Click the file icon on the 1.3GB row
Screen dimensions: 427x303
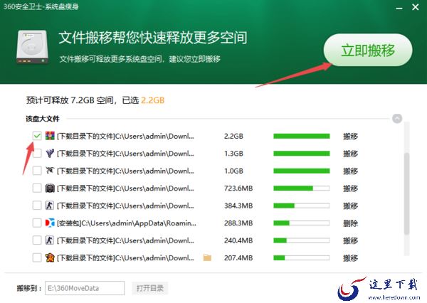point(50,153)
